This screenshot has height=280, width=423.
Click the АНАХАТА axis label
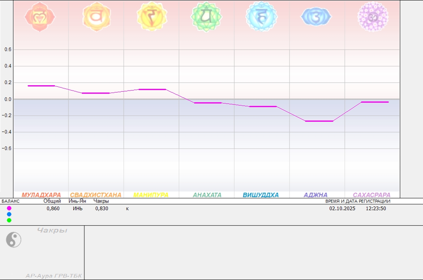pyautogui.click(x=207, y=195)
